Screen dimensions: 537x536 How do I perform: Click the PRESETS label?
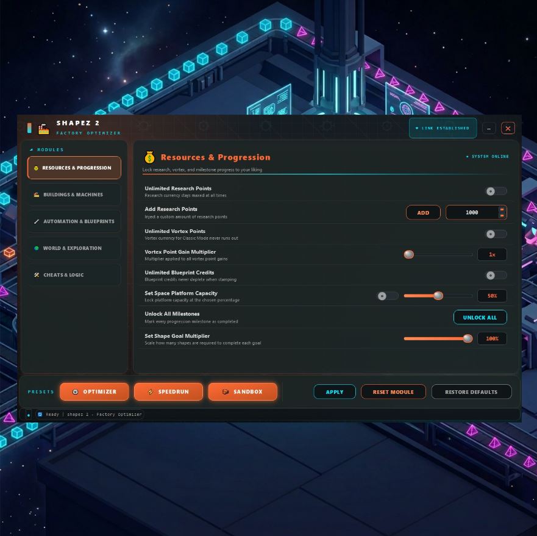pyautogui.click(x=41, y=391)
